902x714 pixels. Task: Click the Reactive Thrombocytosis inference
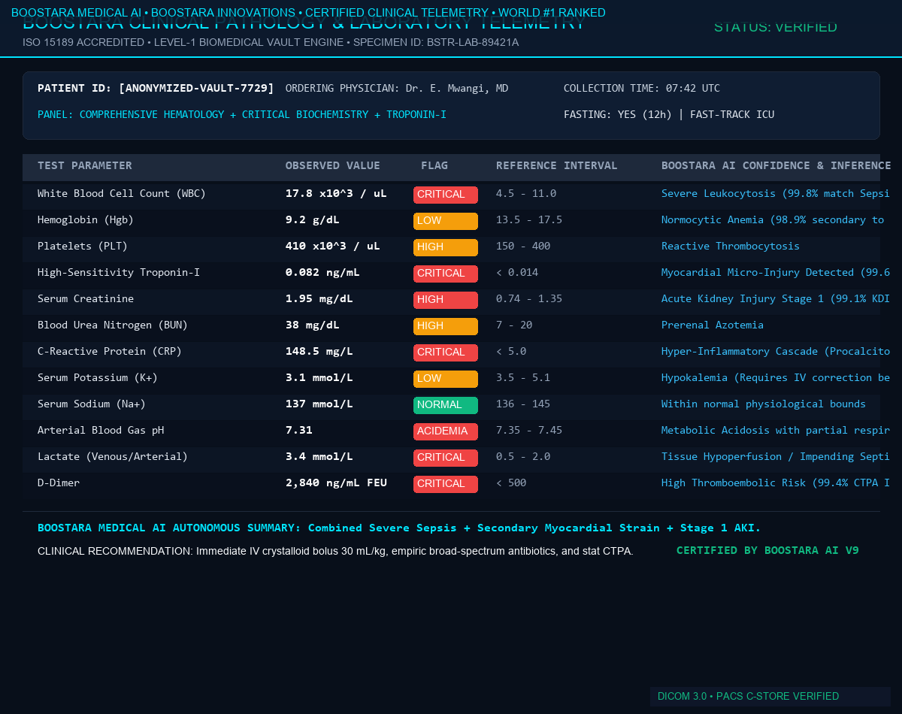tap(731, 246)
